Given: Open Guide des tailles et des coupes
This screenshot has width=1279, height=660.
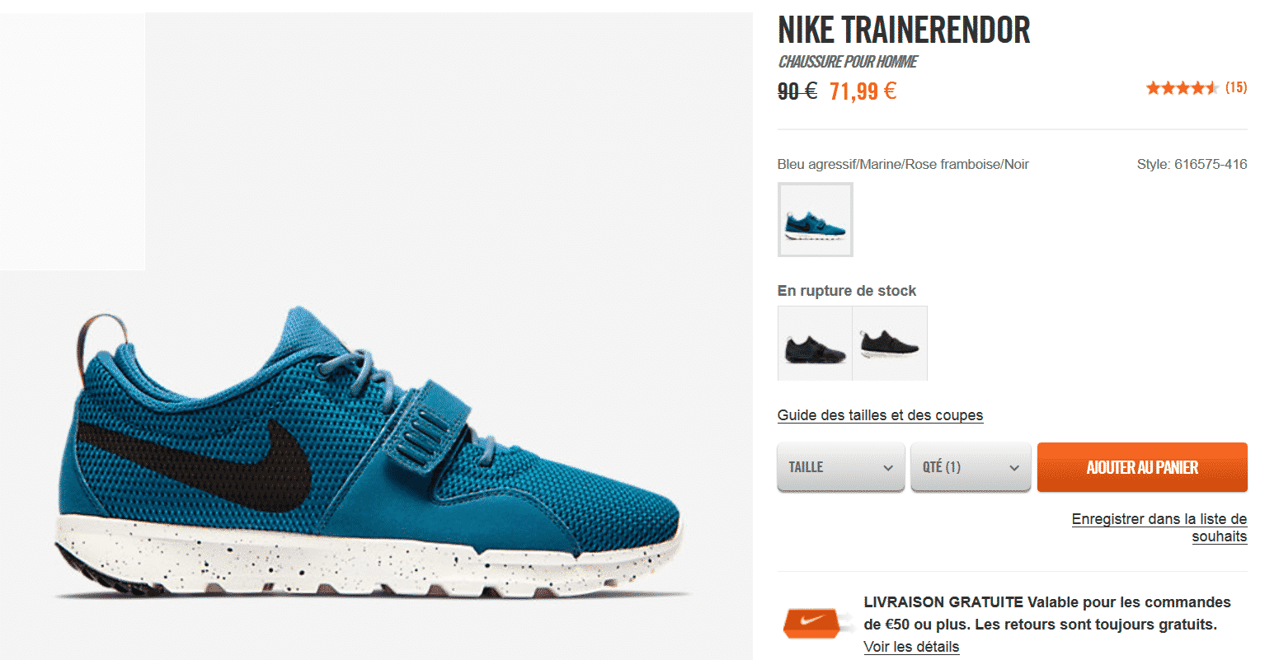Looking at the screenshot, I should [x=880, y=415].
